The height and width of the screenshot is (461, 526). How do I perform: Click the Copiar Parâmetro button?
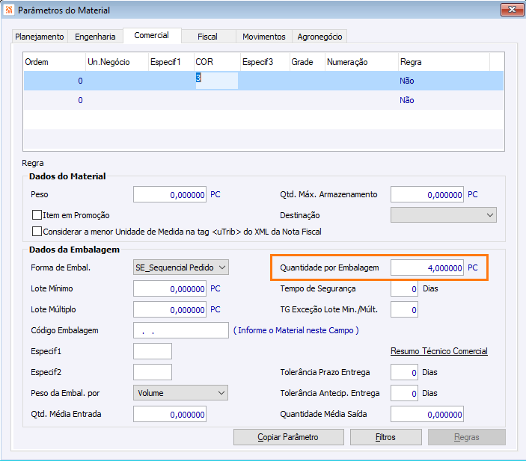(288, 437)
